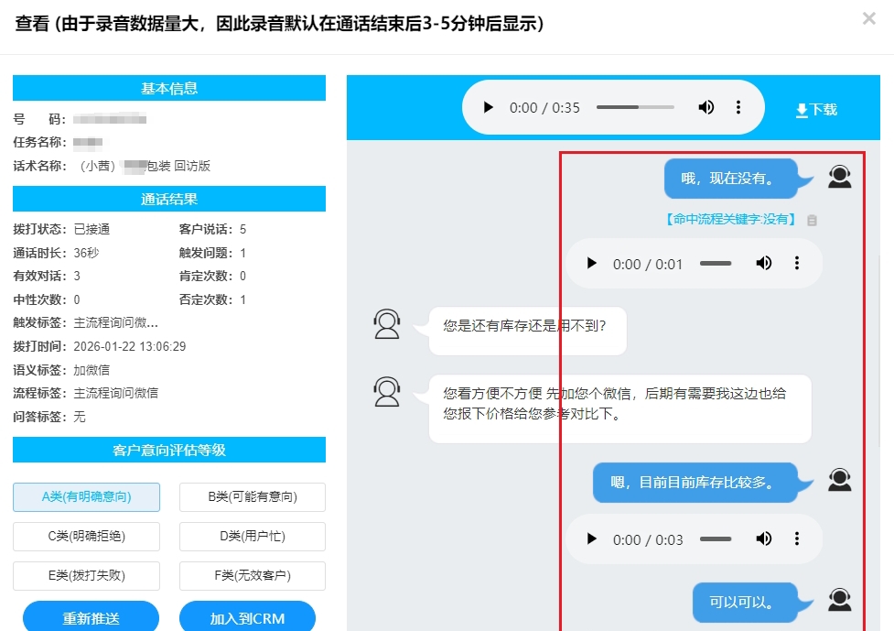Click the robot avatar next to 您是还有库存
The image size is (894, 631).
tap(387, 323)
